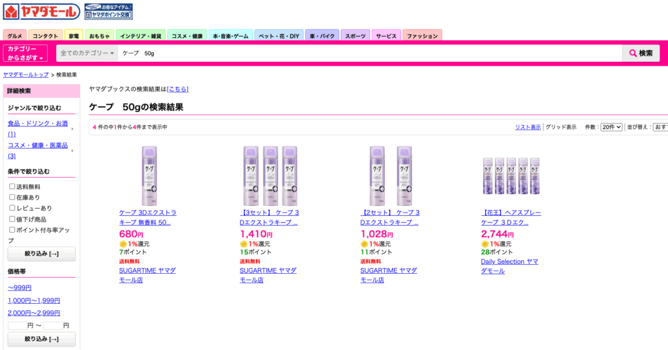
Task: Focus the maximum price input field
Action: click(x=53, y=326)
